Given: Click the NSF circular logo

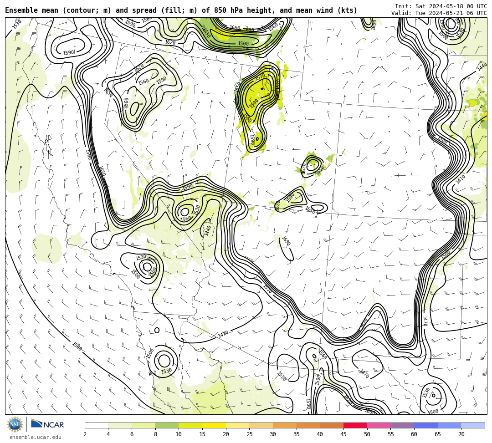Looking at the screenshot, I should coord(15,424).
